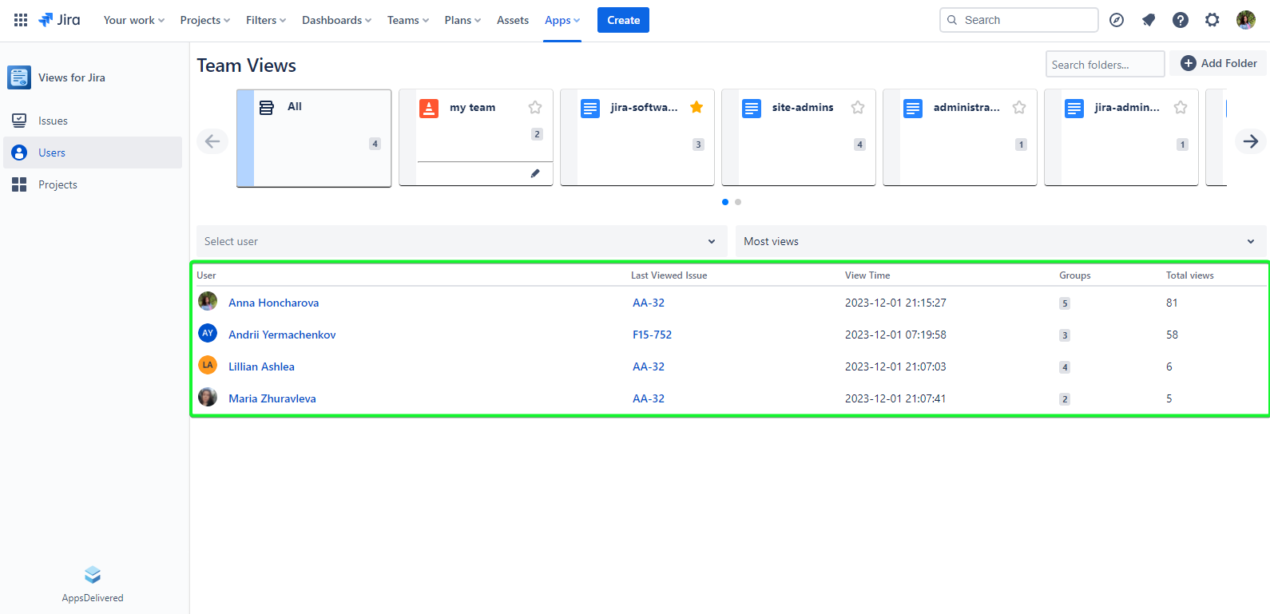
Task: Open the app switcher grid icon
Action: point(21,20)
